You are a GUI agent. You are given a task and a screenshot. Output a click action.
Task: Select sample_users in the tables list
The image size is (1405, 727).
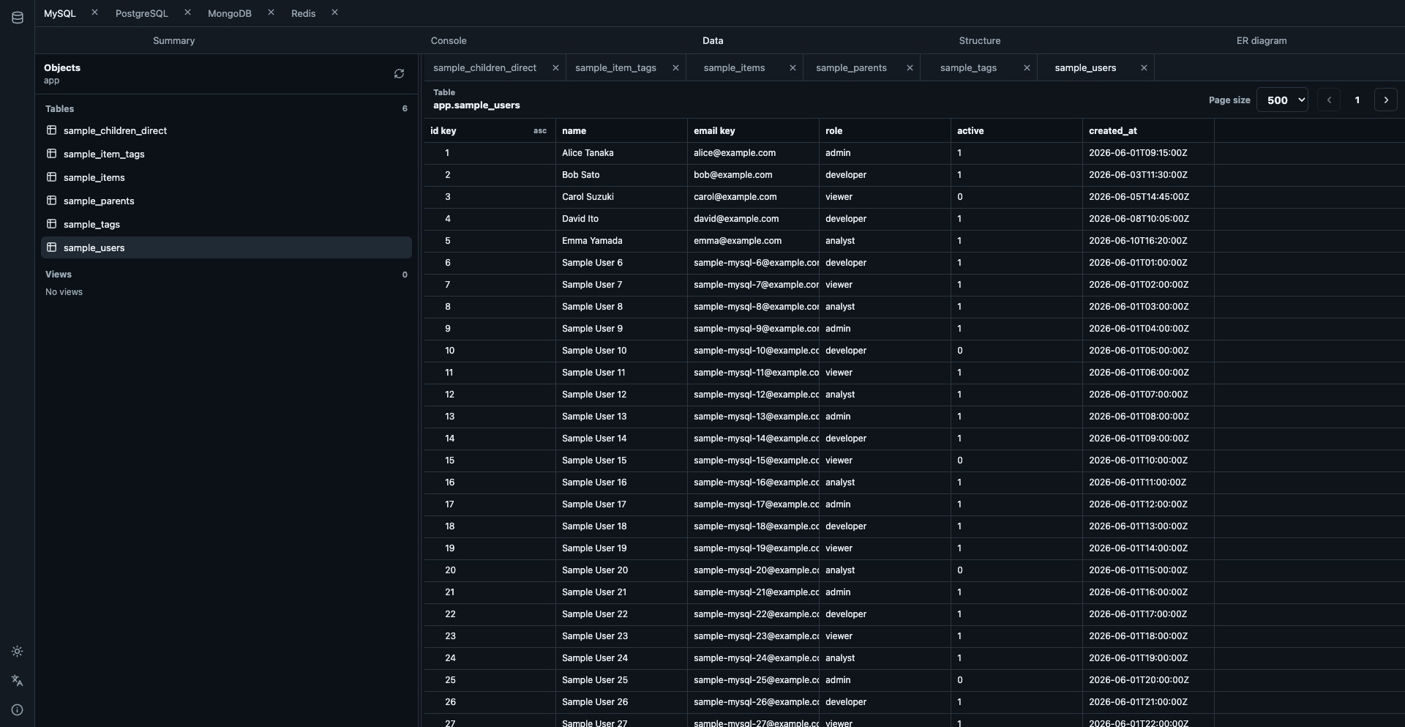tap(226, 247)
